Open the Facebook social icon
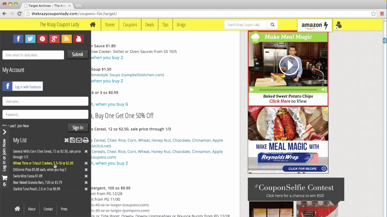 (x=18, y=39)
